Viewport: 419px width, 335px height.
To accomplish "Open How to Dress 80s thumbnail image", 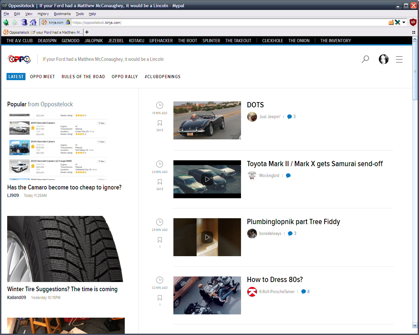I will (x=207, y=295).
